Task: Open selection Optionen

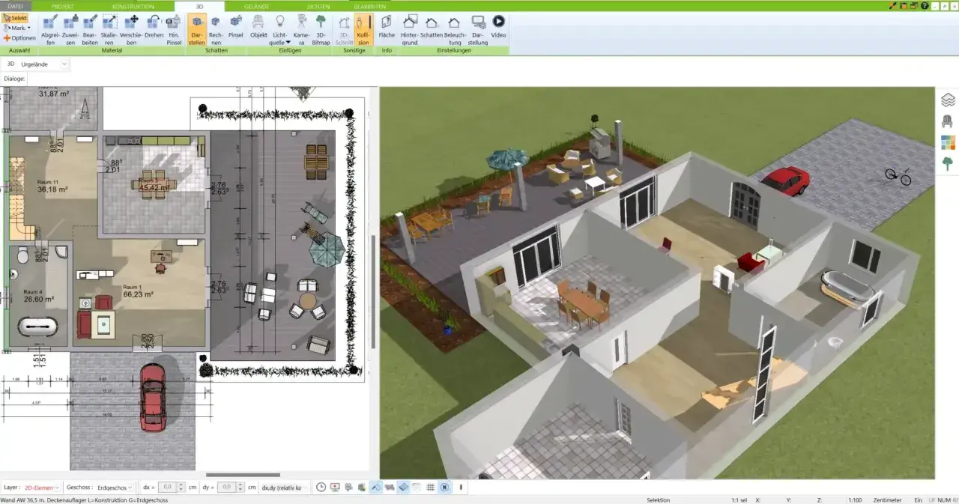Action: [19, 37]
